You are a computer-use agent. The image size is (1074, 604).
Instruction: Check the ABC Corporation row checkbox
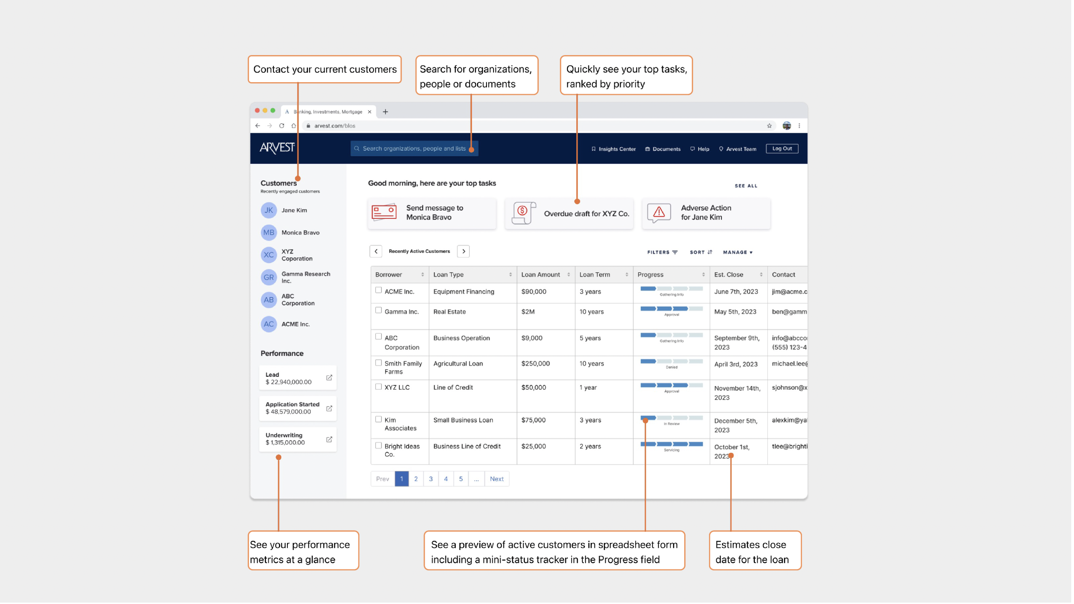coord(379,337)
